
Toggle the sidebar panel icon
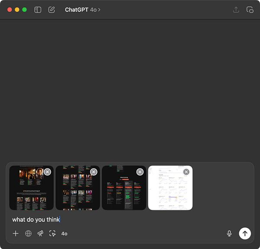[x=38, y=10]
